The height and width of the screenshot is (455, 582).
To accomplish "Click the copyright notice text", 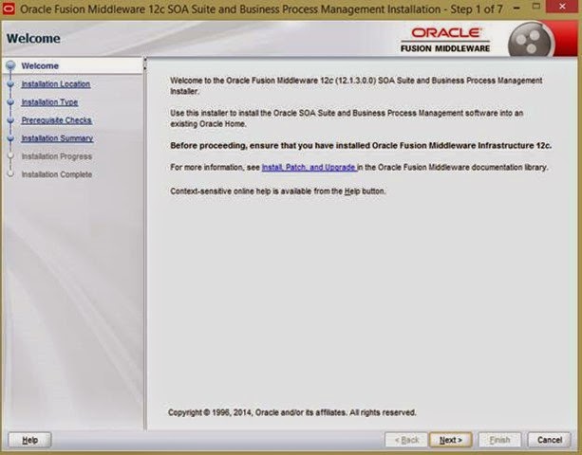I will 292,412.
